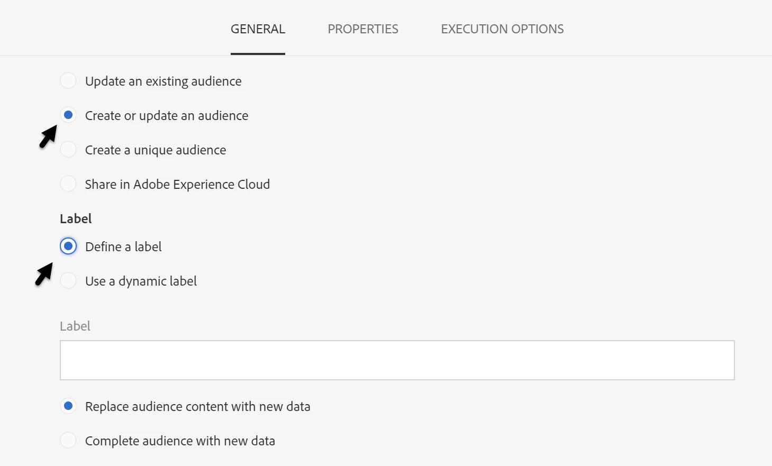Screen dimensions: 772x466
Task: Click inside the Label text input field
Action: (x=397, y=360)
